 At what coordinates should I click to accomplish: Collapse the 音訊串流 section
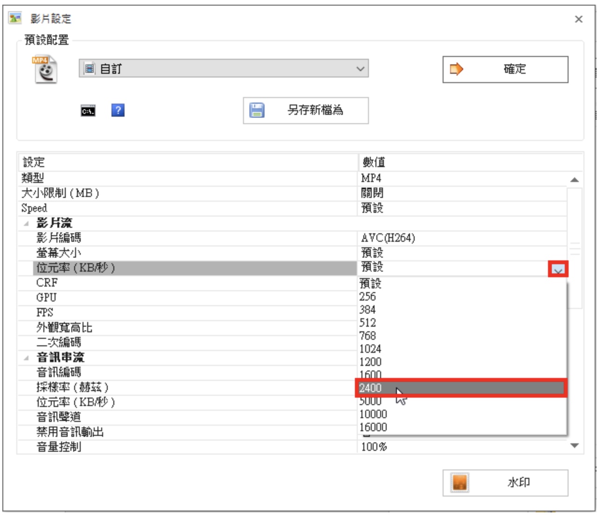tap(26, 358)
